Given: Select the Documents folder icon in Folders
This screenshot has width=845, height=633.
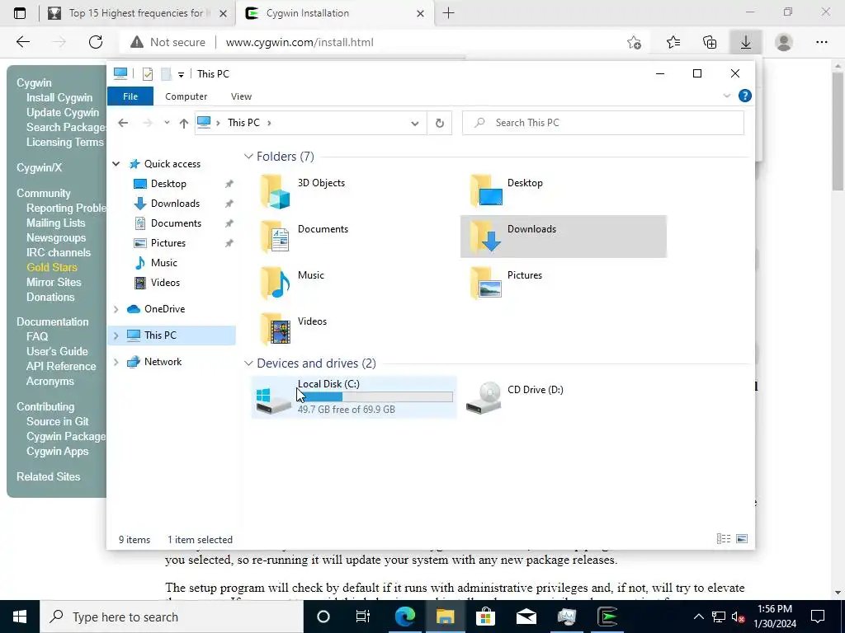Looking at the screenshot, I should (x=275, y=237).
